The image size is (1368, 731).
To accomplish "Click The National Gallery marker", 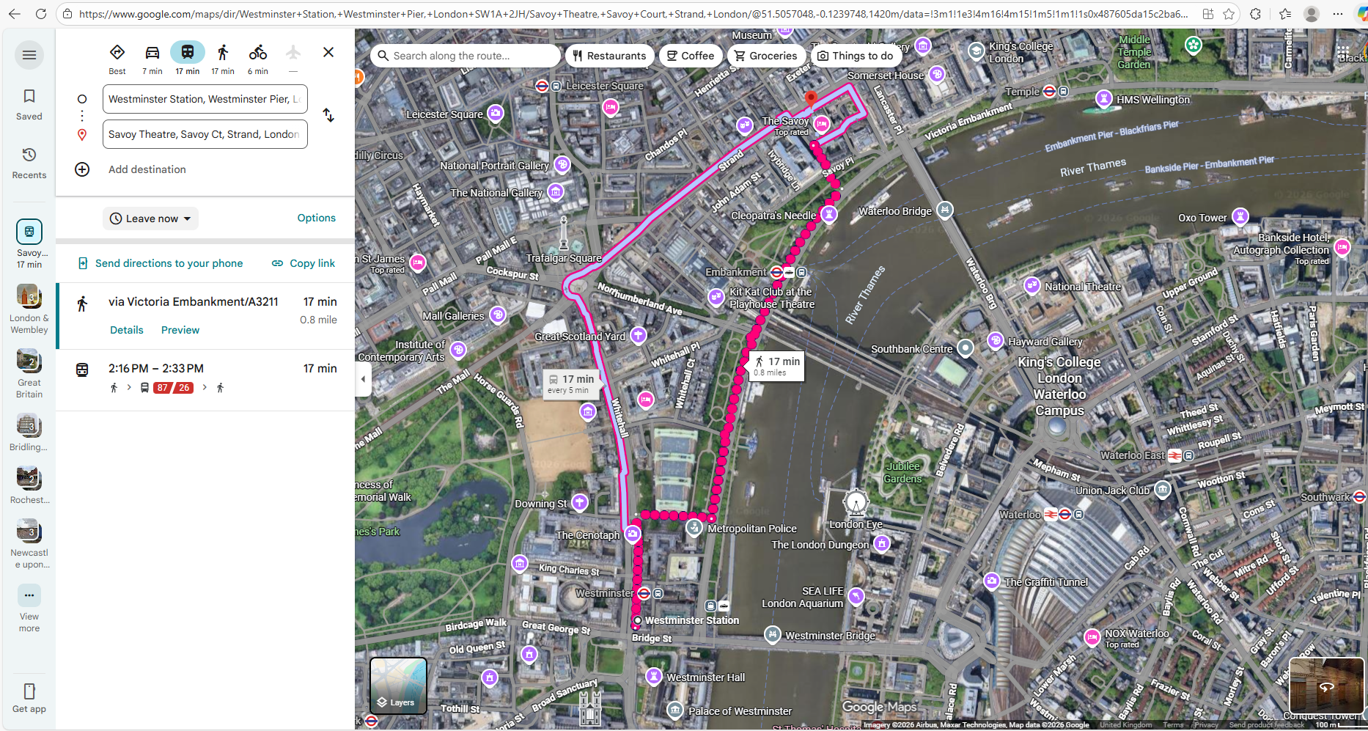I will 556,192.
